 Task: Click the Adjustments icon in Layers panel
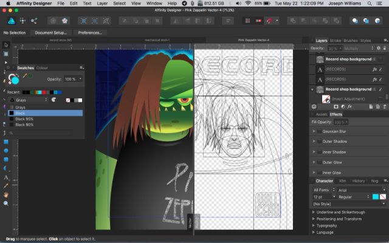[x=343, y=107]
